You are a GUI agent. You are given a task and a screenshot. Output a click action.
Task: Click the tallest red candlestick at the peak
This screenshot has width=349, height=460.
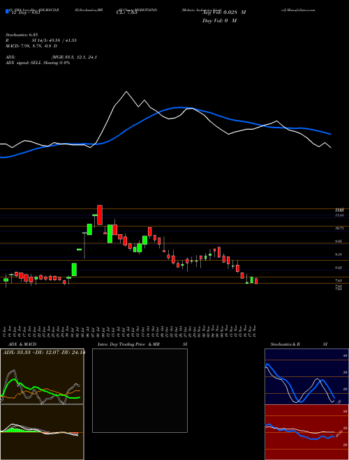click(100, 215)
